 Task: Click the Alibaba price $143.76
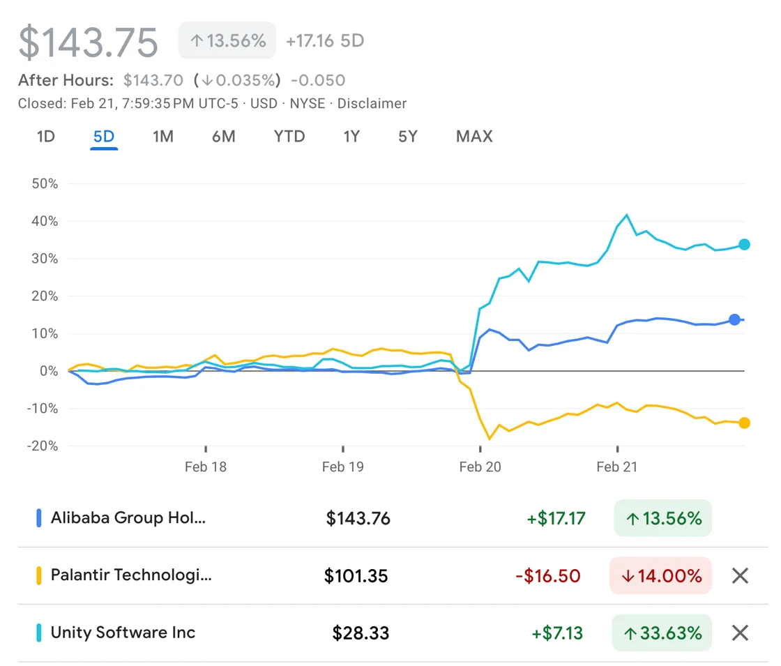pos(358,518)
